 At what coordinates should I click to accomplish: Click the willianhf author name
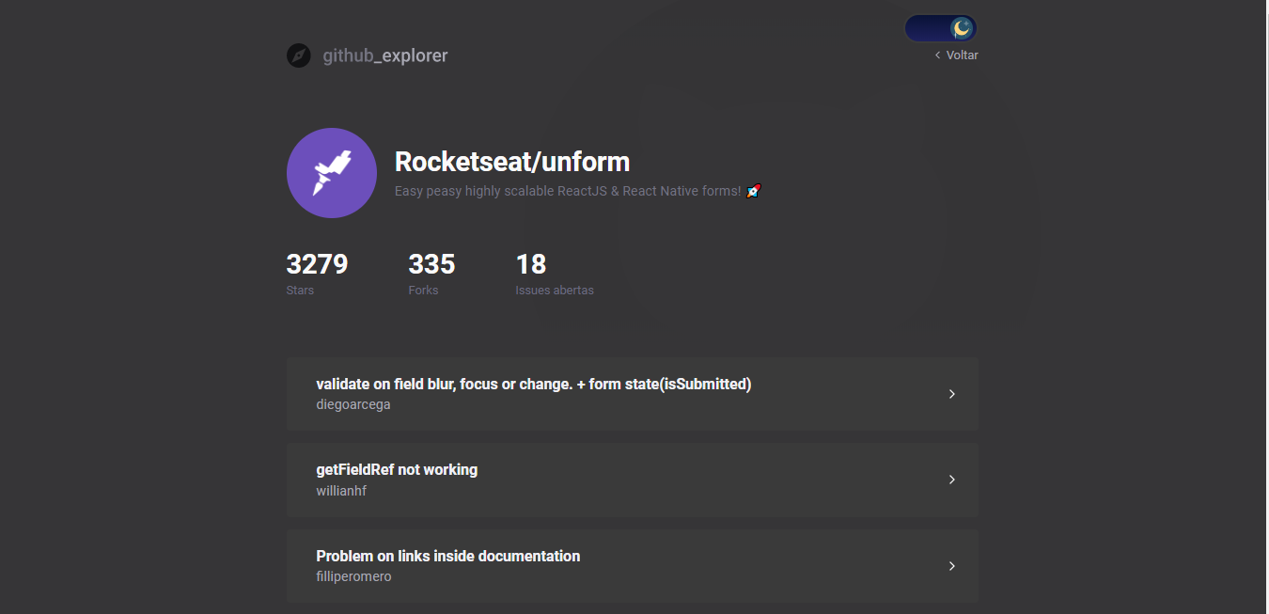pyautogui.click(x=341, y=491)
